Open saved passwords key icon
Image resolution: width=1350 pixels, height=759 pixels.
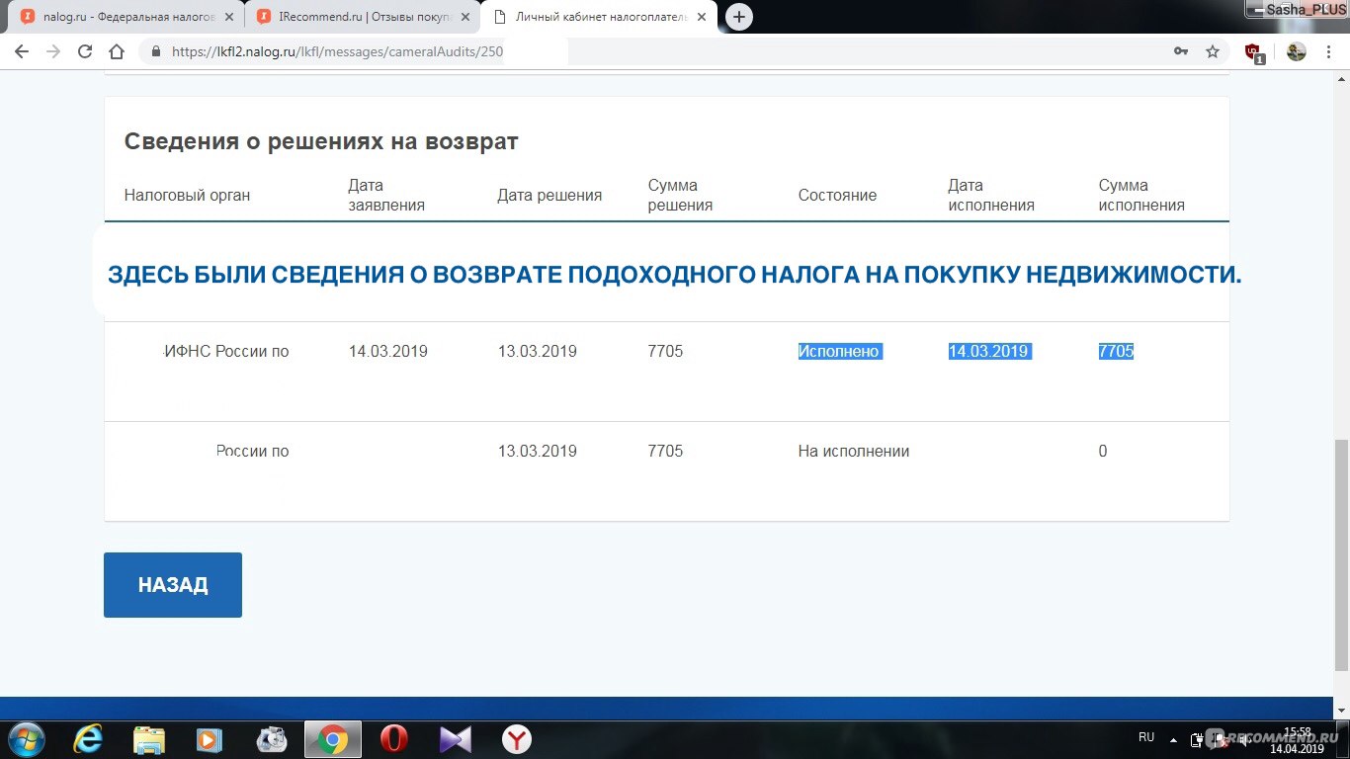pyautogui.click(x=1181, y=51)
